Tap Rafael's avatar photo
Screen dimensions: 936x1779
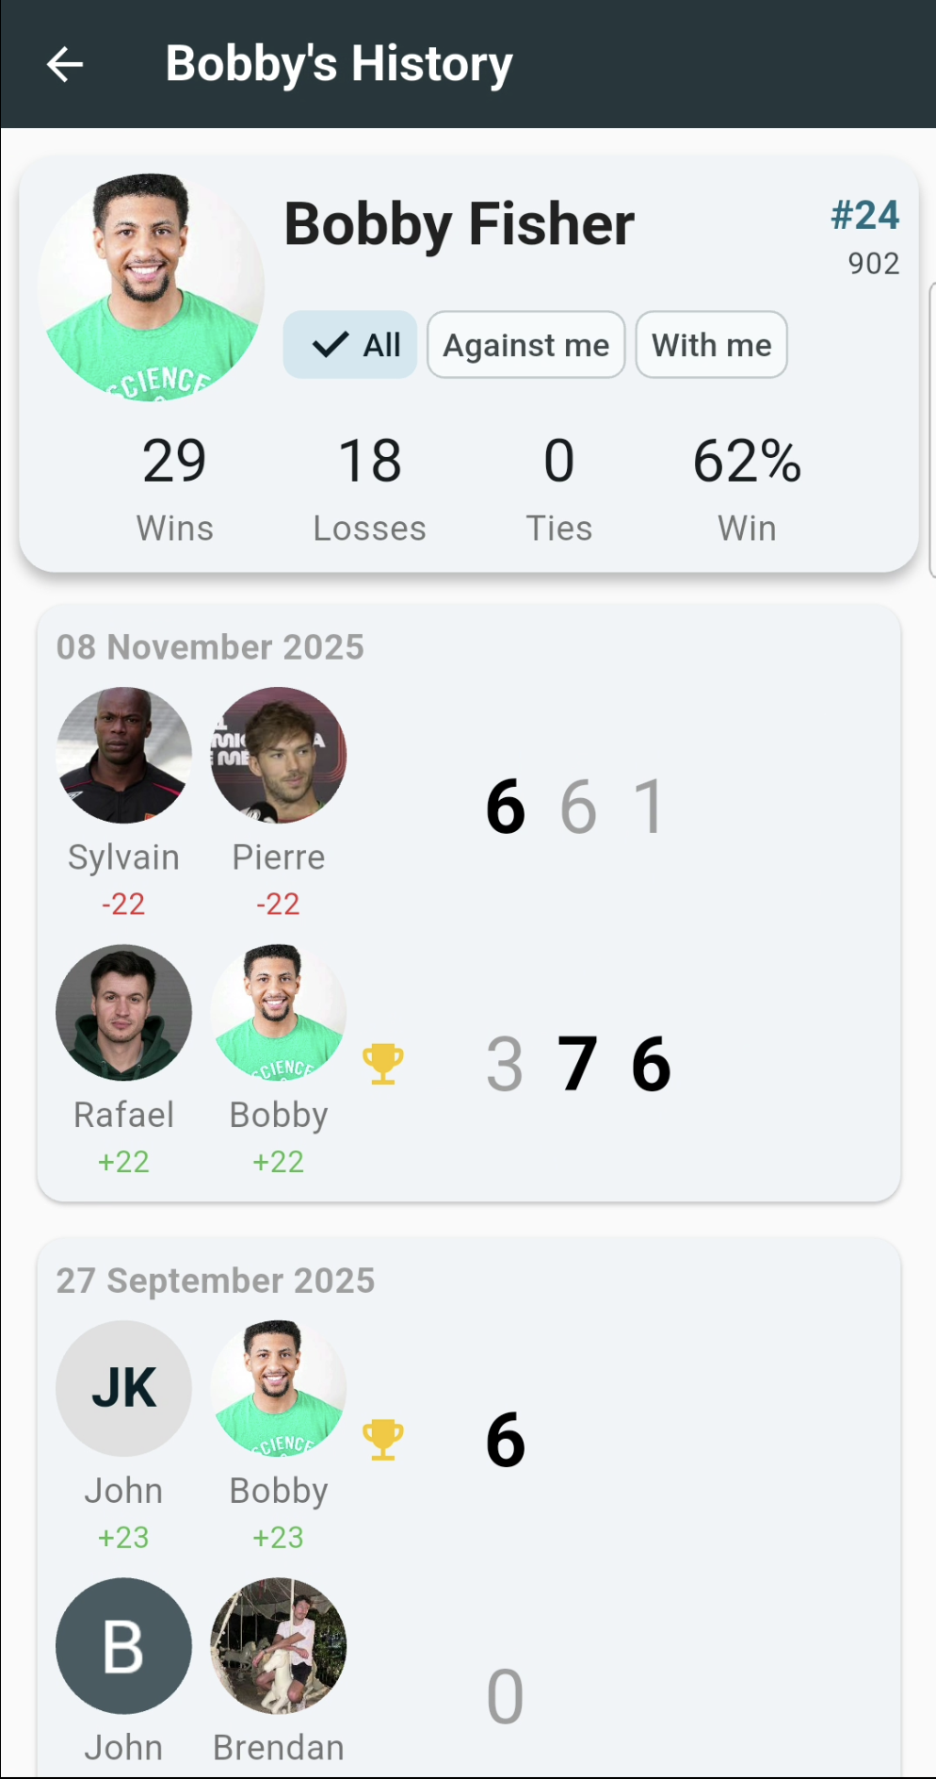(x=123, y=1011)
